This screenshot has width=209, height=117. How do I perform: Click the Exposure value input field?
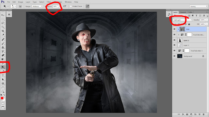tap(55, 6)
